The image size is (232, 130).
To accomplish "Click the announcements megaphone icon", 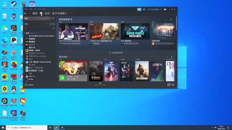I will (x=139, y=10).
